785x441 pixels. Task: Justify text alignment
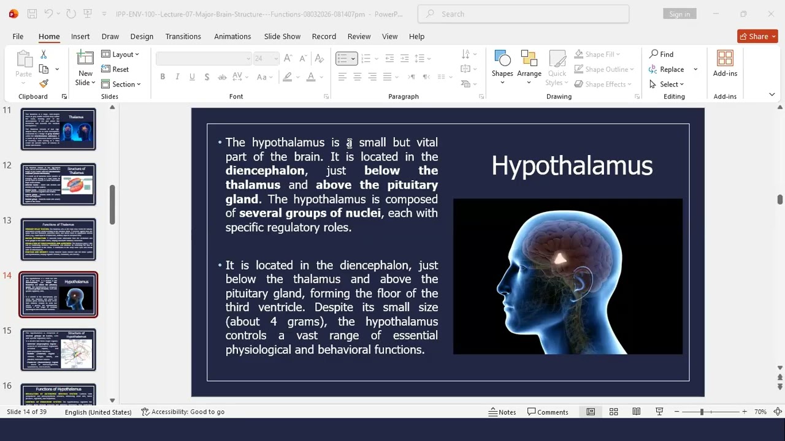pos(387,77)
